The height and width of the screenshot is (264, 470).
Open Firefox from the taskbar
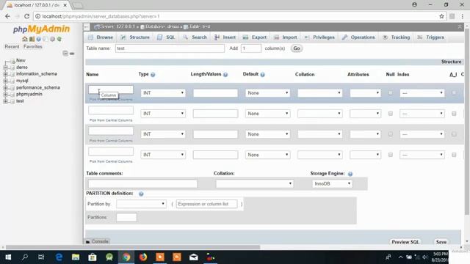coord(143,257)
